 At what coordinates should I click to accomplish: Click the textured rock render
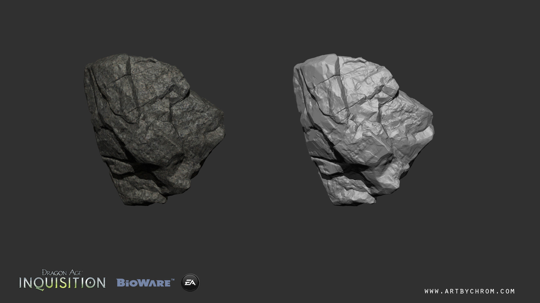(154, 130)
